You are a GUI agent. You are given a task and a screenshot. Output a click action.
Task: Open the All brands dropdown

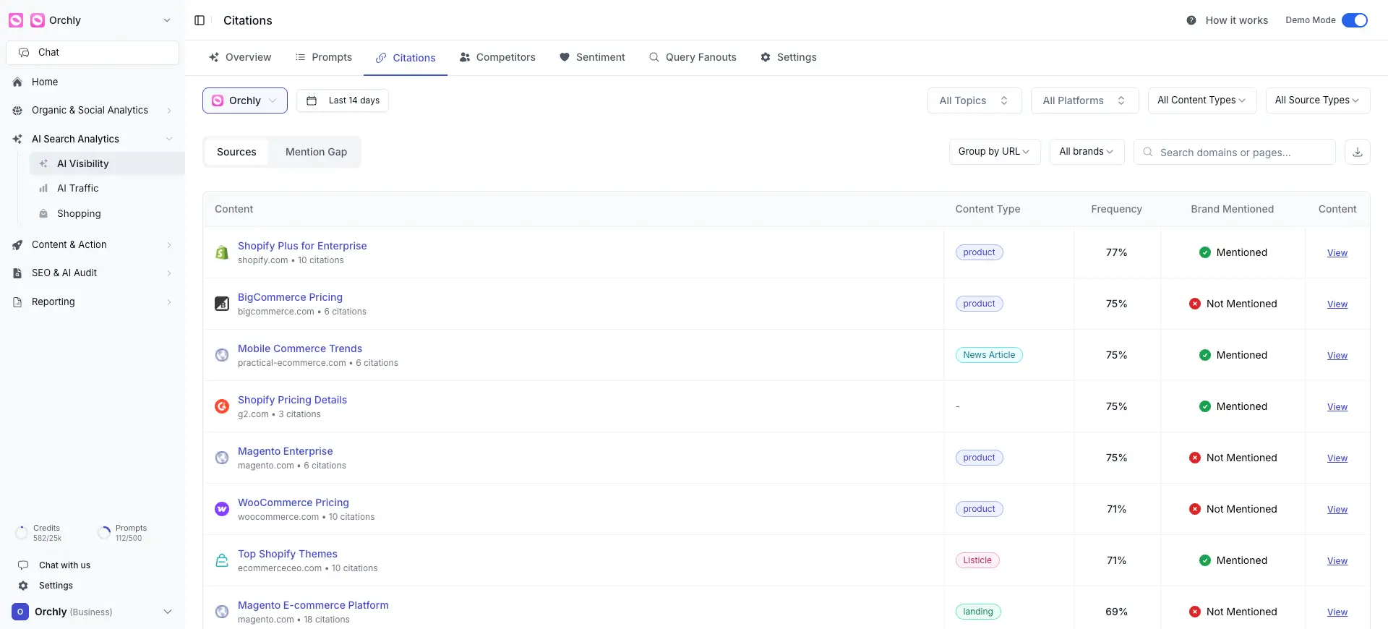pyautogui.click(x=1087, y=152)
